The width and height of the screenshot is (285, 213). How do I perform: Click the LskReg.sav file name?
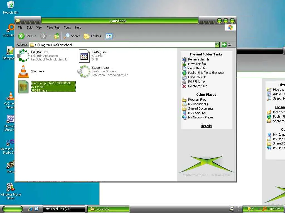[99, 52]
